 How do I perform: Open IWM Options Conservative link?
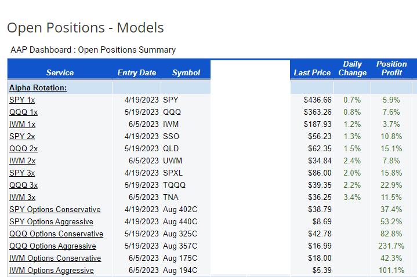coord(55,258)
